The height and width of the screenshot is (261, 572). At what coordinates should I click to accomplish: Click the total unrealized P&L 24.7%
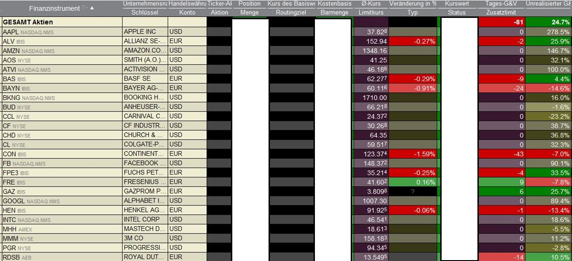[549, 22]
